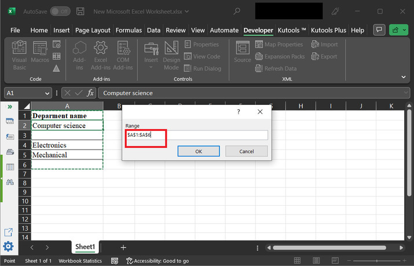This screenshot has height=266, width=414.
Task: Click the zoom slider in status bar
Action: click(377, 261)
